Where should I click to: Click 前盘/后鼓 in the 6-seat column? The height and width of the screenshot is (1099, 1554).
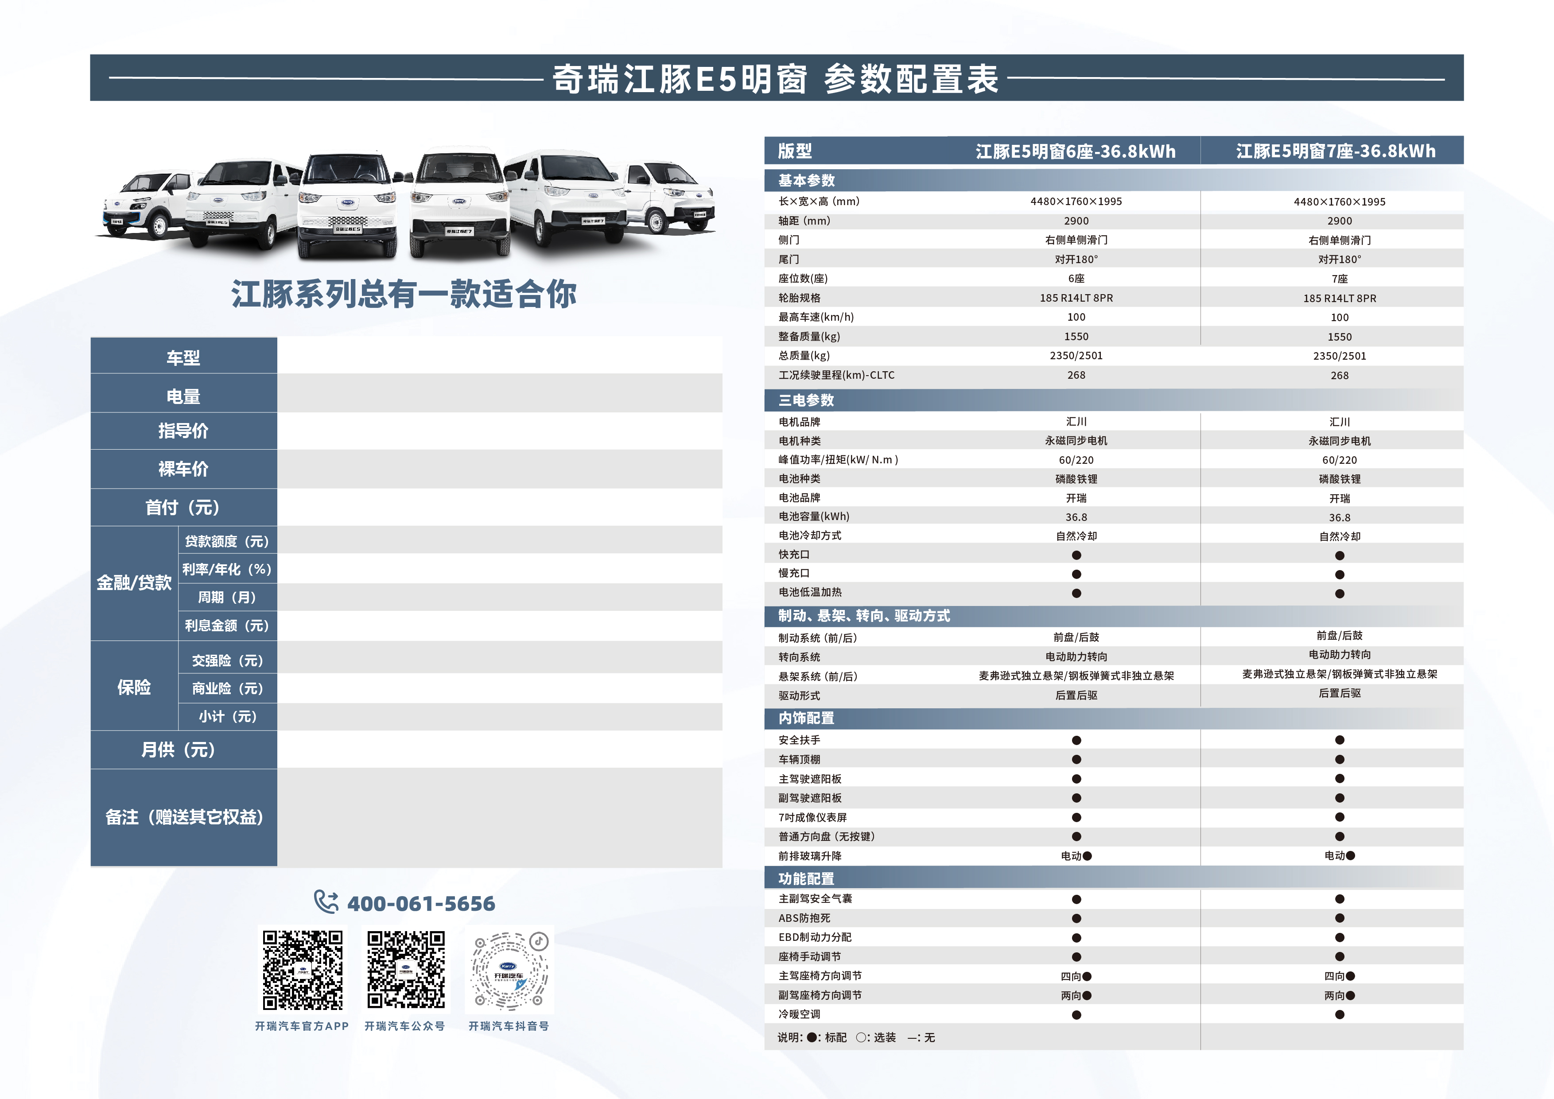(x=1076, y=637)
